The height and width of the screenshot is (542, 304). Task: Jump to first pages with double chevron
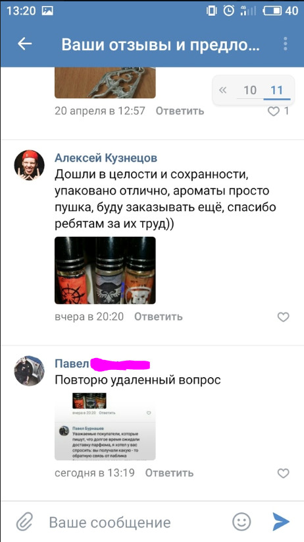coord(223,90)
